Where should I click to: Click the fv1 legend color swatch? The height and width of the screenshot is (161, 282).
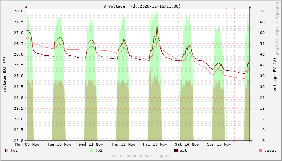click(7, 151)
